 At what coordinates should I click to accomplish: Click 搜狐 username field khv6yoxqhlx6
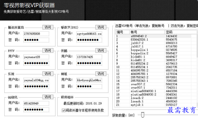click(89, 80)
